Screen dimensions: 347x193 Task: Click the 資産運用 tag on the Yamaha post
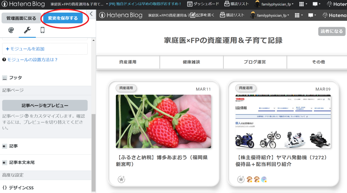(x=246, y=88)
